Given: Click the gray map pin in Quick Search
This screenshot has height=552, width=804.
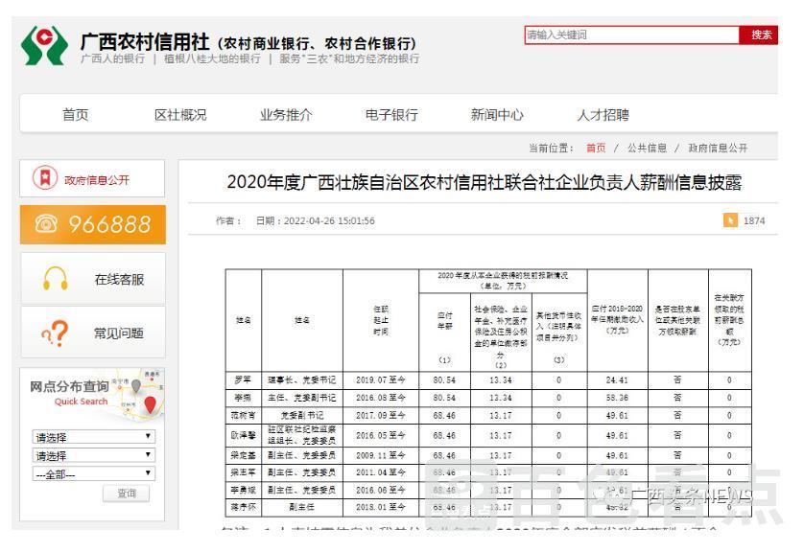Looking at the screenshot, I should [x=137, y=385].
